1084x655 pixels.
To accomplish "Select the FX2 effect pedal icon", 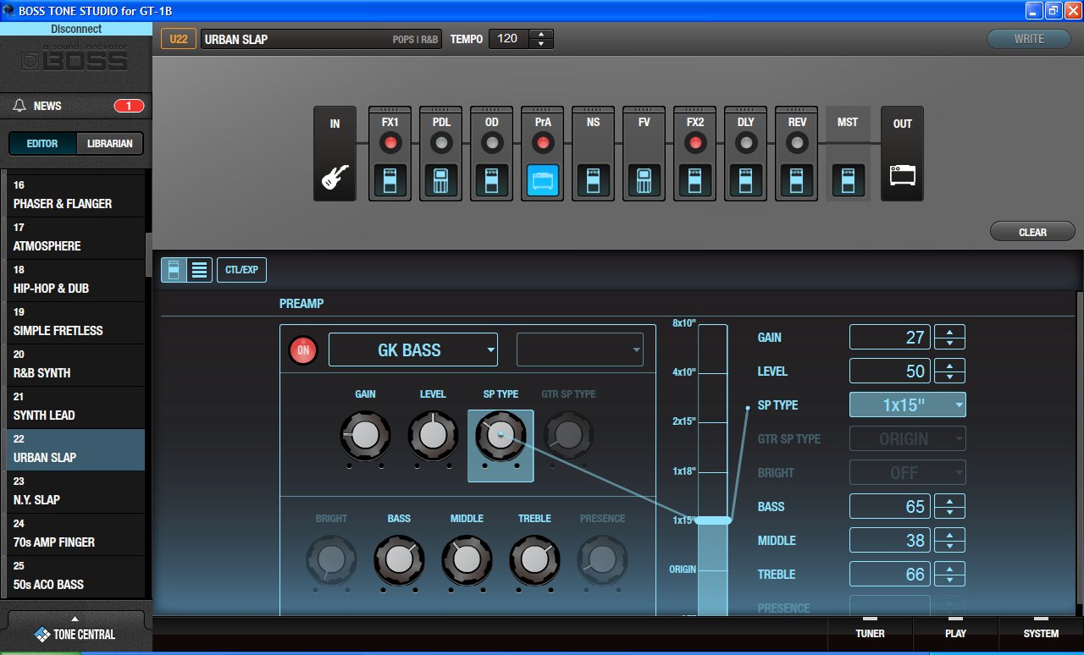I will tap(695, 179).
